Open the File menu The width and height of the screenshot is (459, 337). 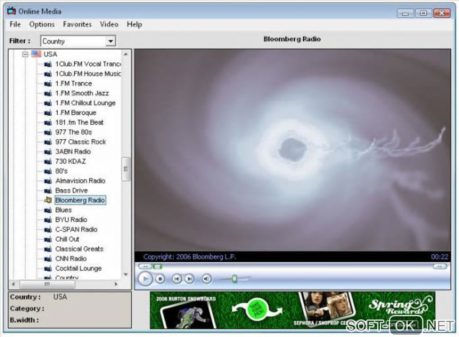tap(15, 24)
